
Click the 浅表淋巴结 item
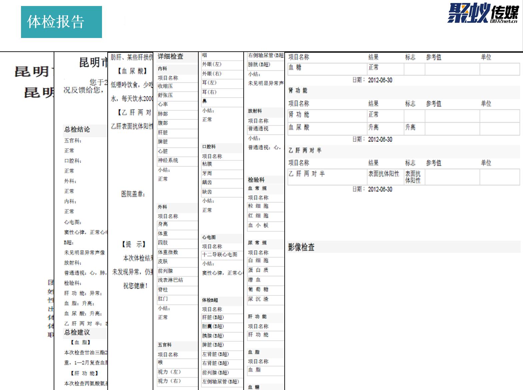170,280
